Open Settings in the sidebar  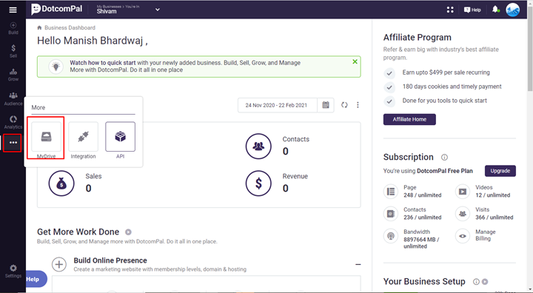coord(13,272)
